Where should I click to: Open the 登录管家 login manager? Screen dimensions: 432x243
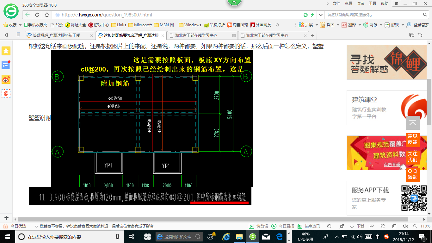pos(417,25)
